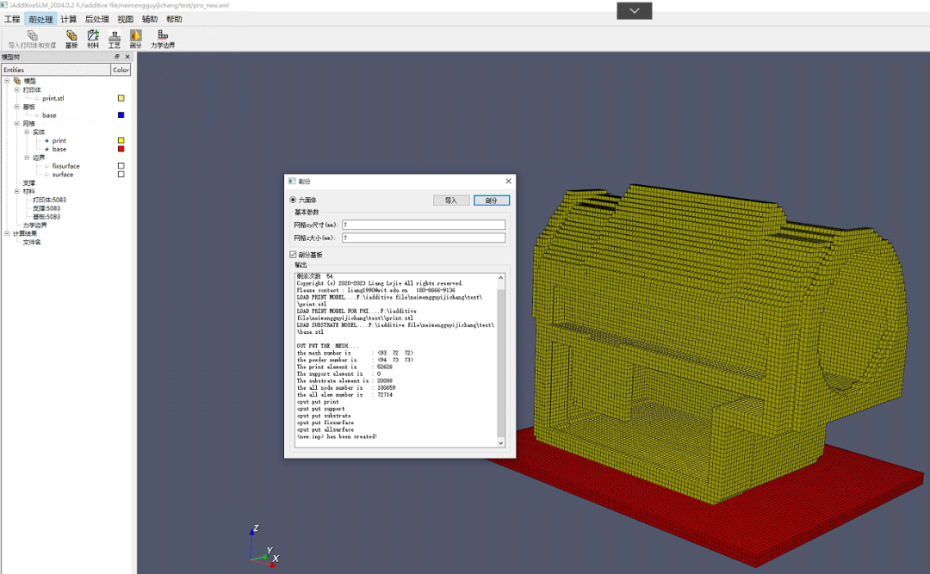The height and width of the screenshot is (574, 930).
Task: Change the mesh print yellow swatch
Action: pos(121,140)
